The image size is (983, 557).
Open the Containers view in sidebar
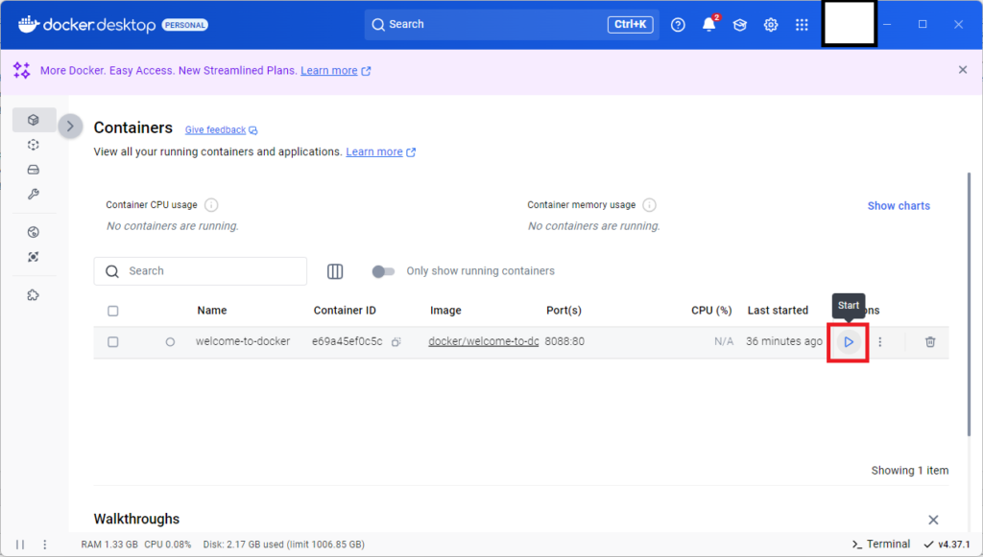(34, 120)
